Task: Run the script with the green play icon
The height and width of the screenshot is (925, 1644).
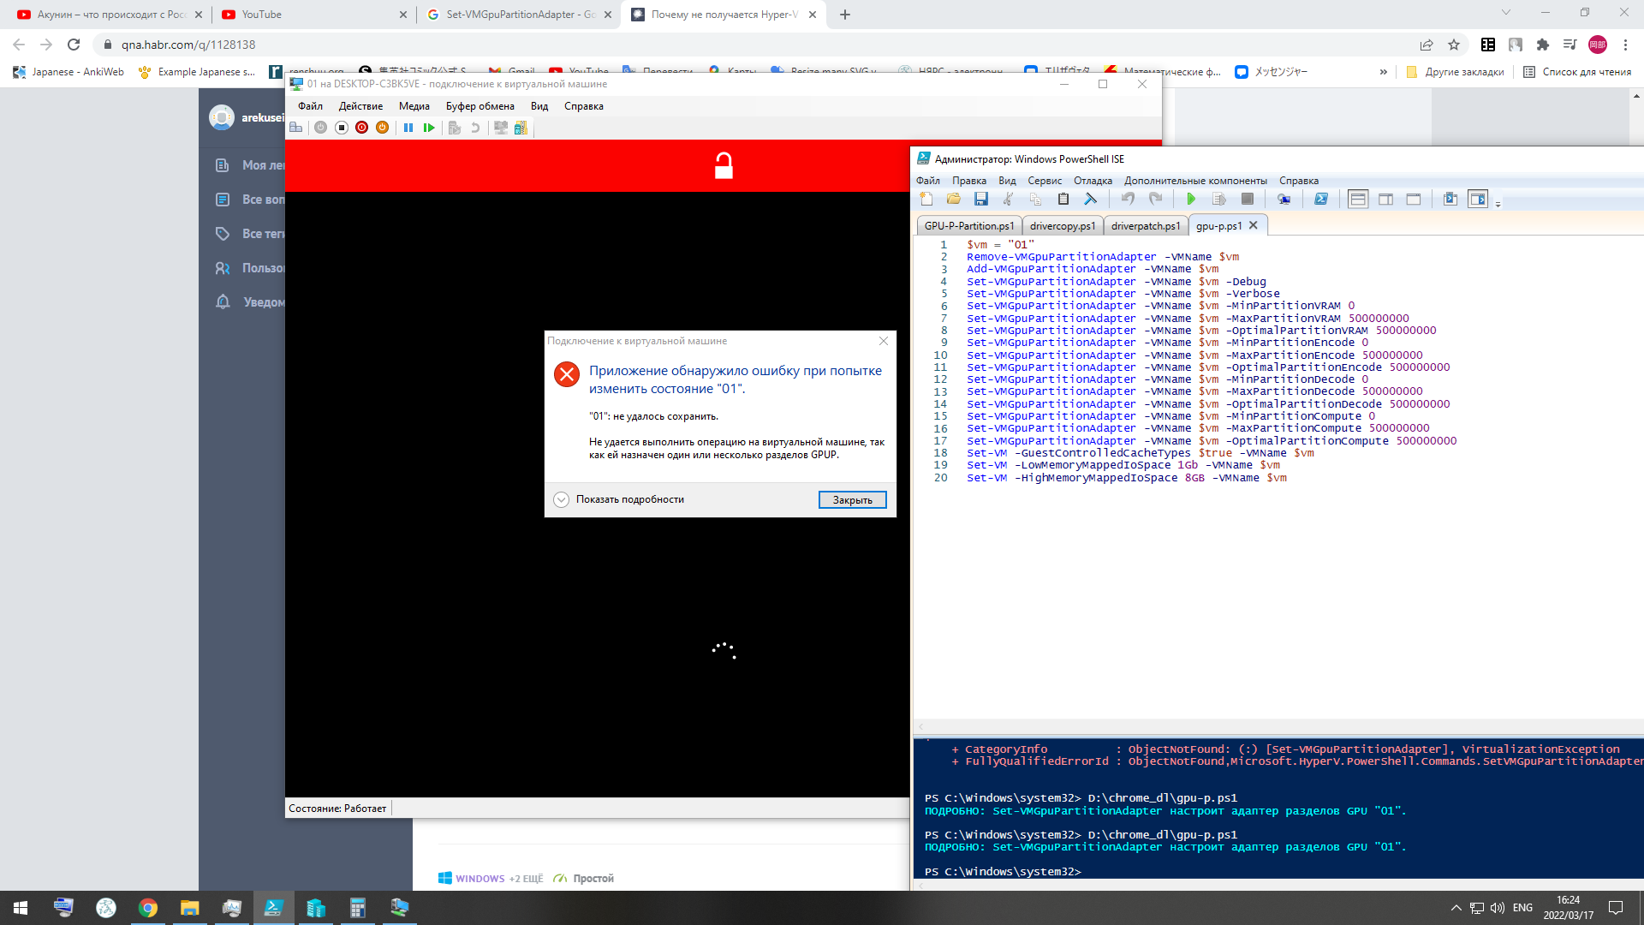Action: 1191,199
